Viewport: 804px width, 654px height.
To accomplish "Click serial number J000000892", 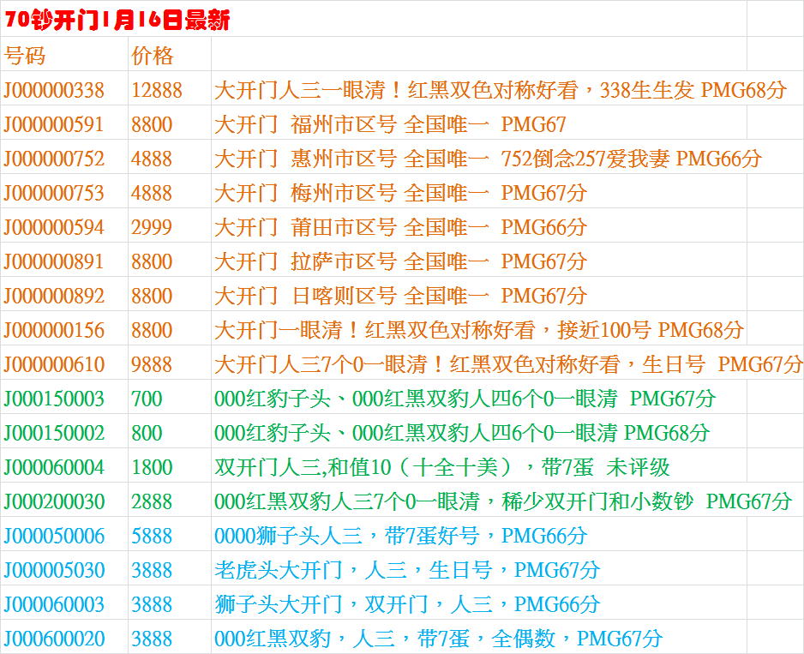I will pos(54,297).
